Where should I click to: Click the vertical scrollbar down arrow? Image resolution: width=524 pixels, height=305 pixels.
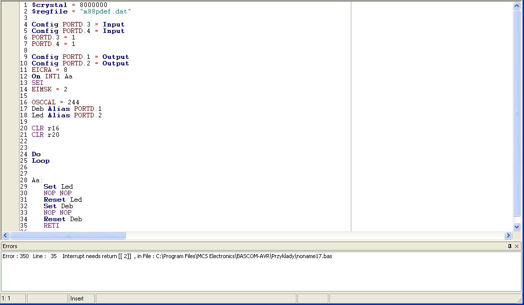tap(517, 227)
